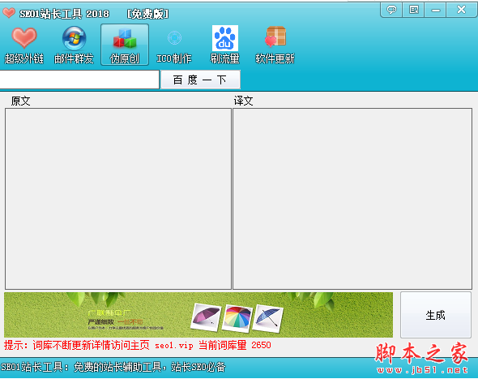The height and width of the screenshot is (379, 478).
Task: Click the 生成 generate button
Action: 436,315
